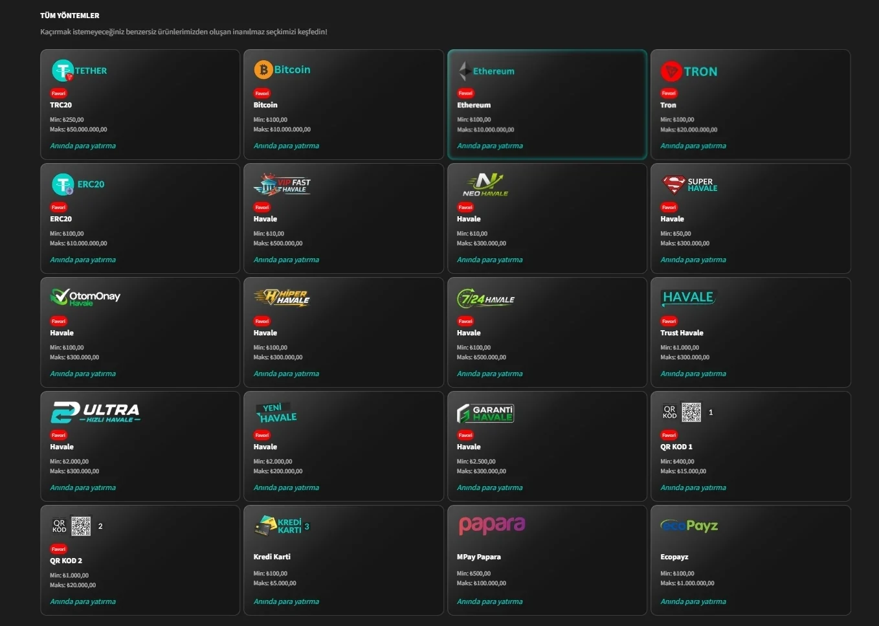Viewport: 879px width, 626px height.
Task: Click the 'MPay Papara' name text
Action: click(479, 557)
